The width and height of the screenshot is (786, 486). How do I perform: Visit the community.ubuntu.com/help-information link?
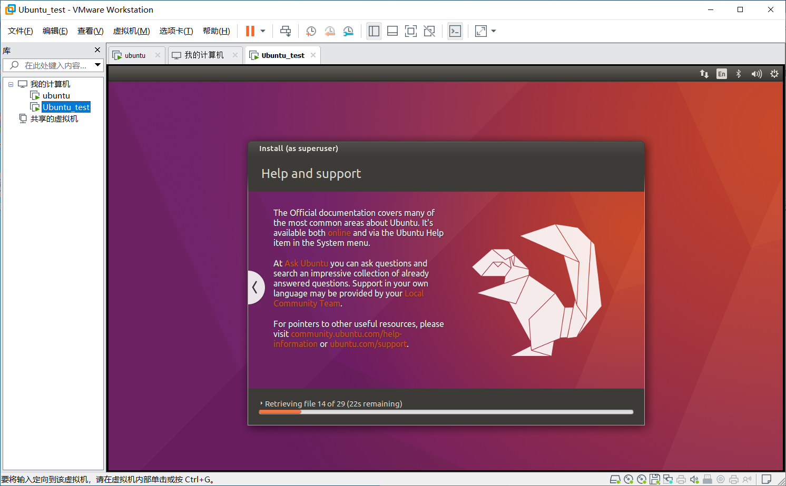[x=338, y=339]
